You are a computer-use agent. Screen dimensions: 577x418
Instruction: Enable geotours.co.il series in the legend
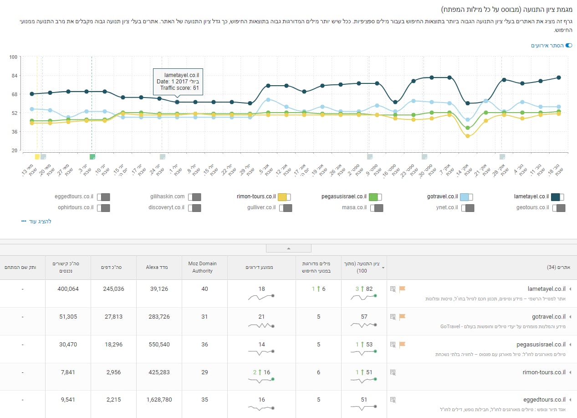tap(559, 208)
